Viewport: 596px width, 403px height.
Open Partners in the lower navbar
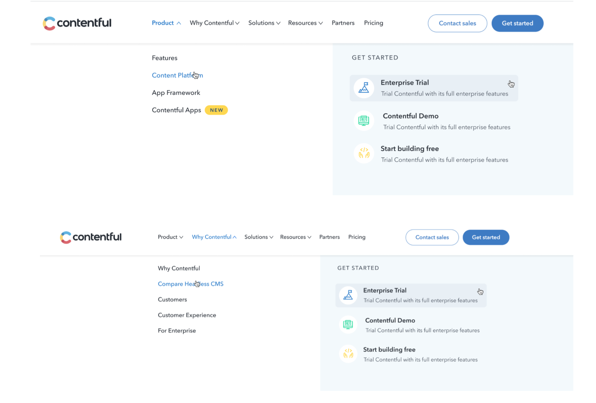click(330, 237)
